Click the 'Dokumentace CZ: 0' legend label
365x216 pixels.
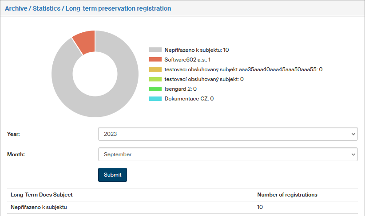[189, 99]
